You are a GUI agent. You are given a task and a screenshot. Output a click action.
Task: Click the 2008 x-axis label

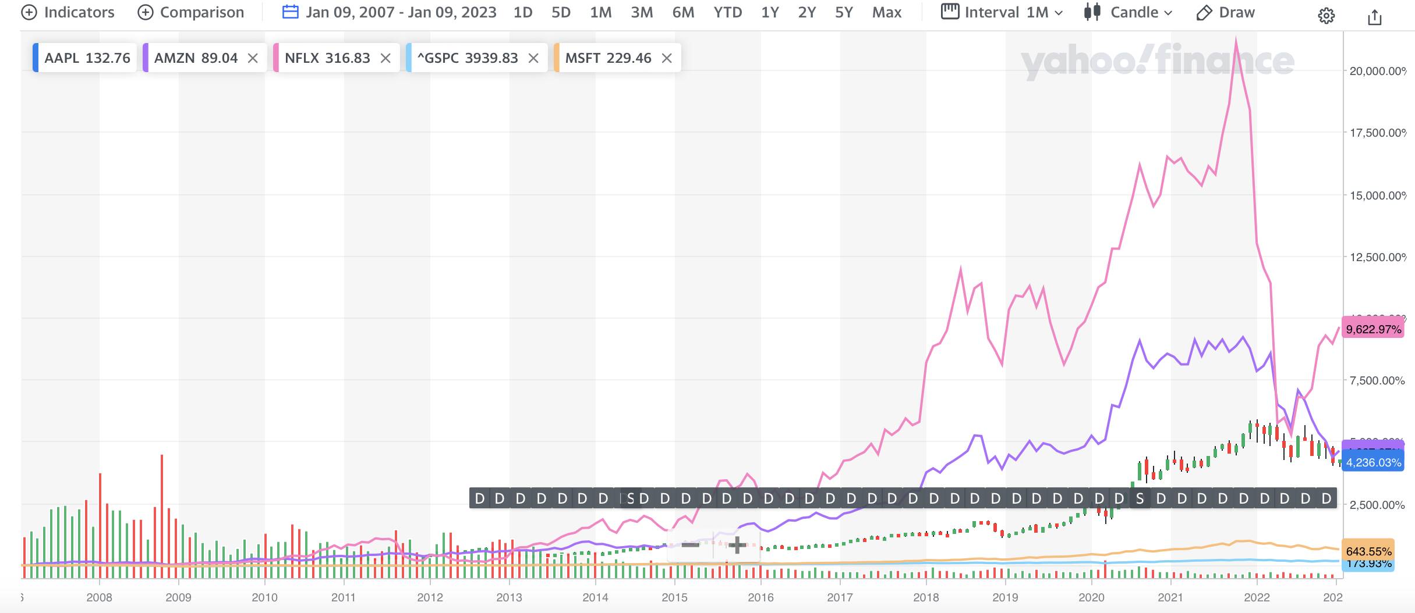[99, 597]
